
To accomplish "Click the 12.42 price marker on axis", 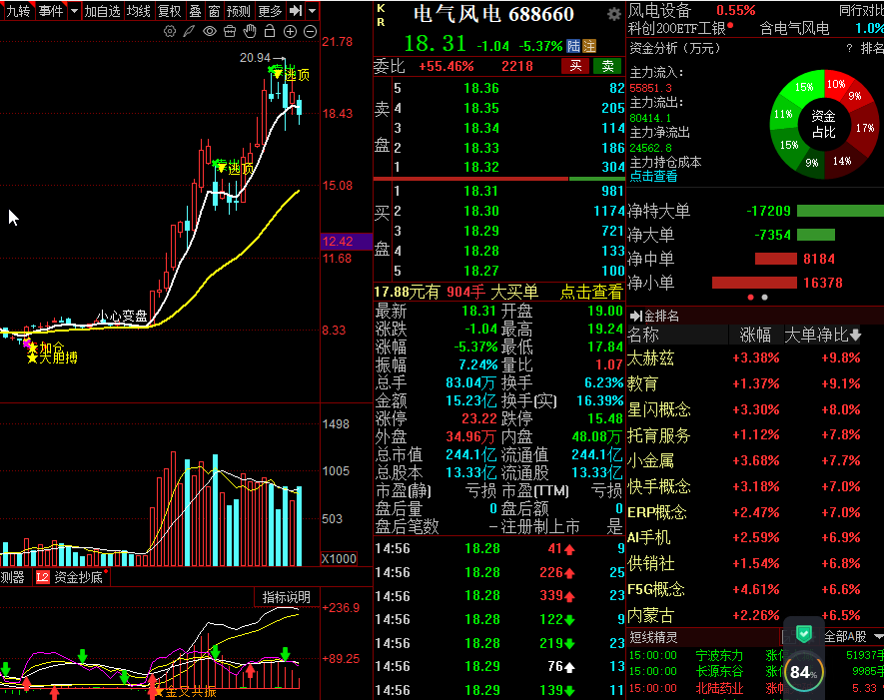I will tap(347, 242).
